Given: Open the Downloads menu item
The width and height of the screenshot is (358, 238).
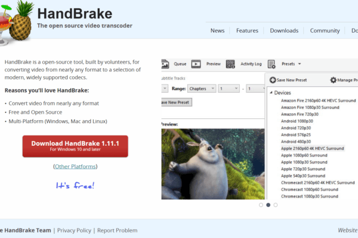Looking at the screenshot, I should (x=284, y=30).
